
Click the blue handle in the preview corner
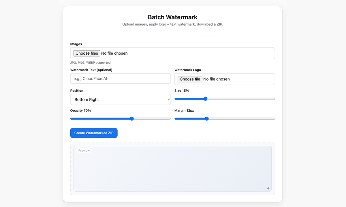point(268,188)
